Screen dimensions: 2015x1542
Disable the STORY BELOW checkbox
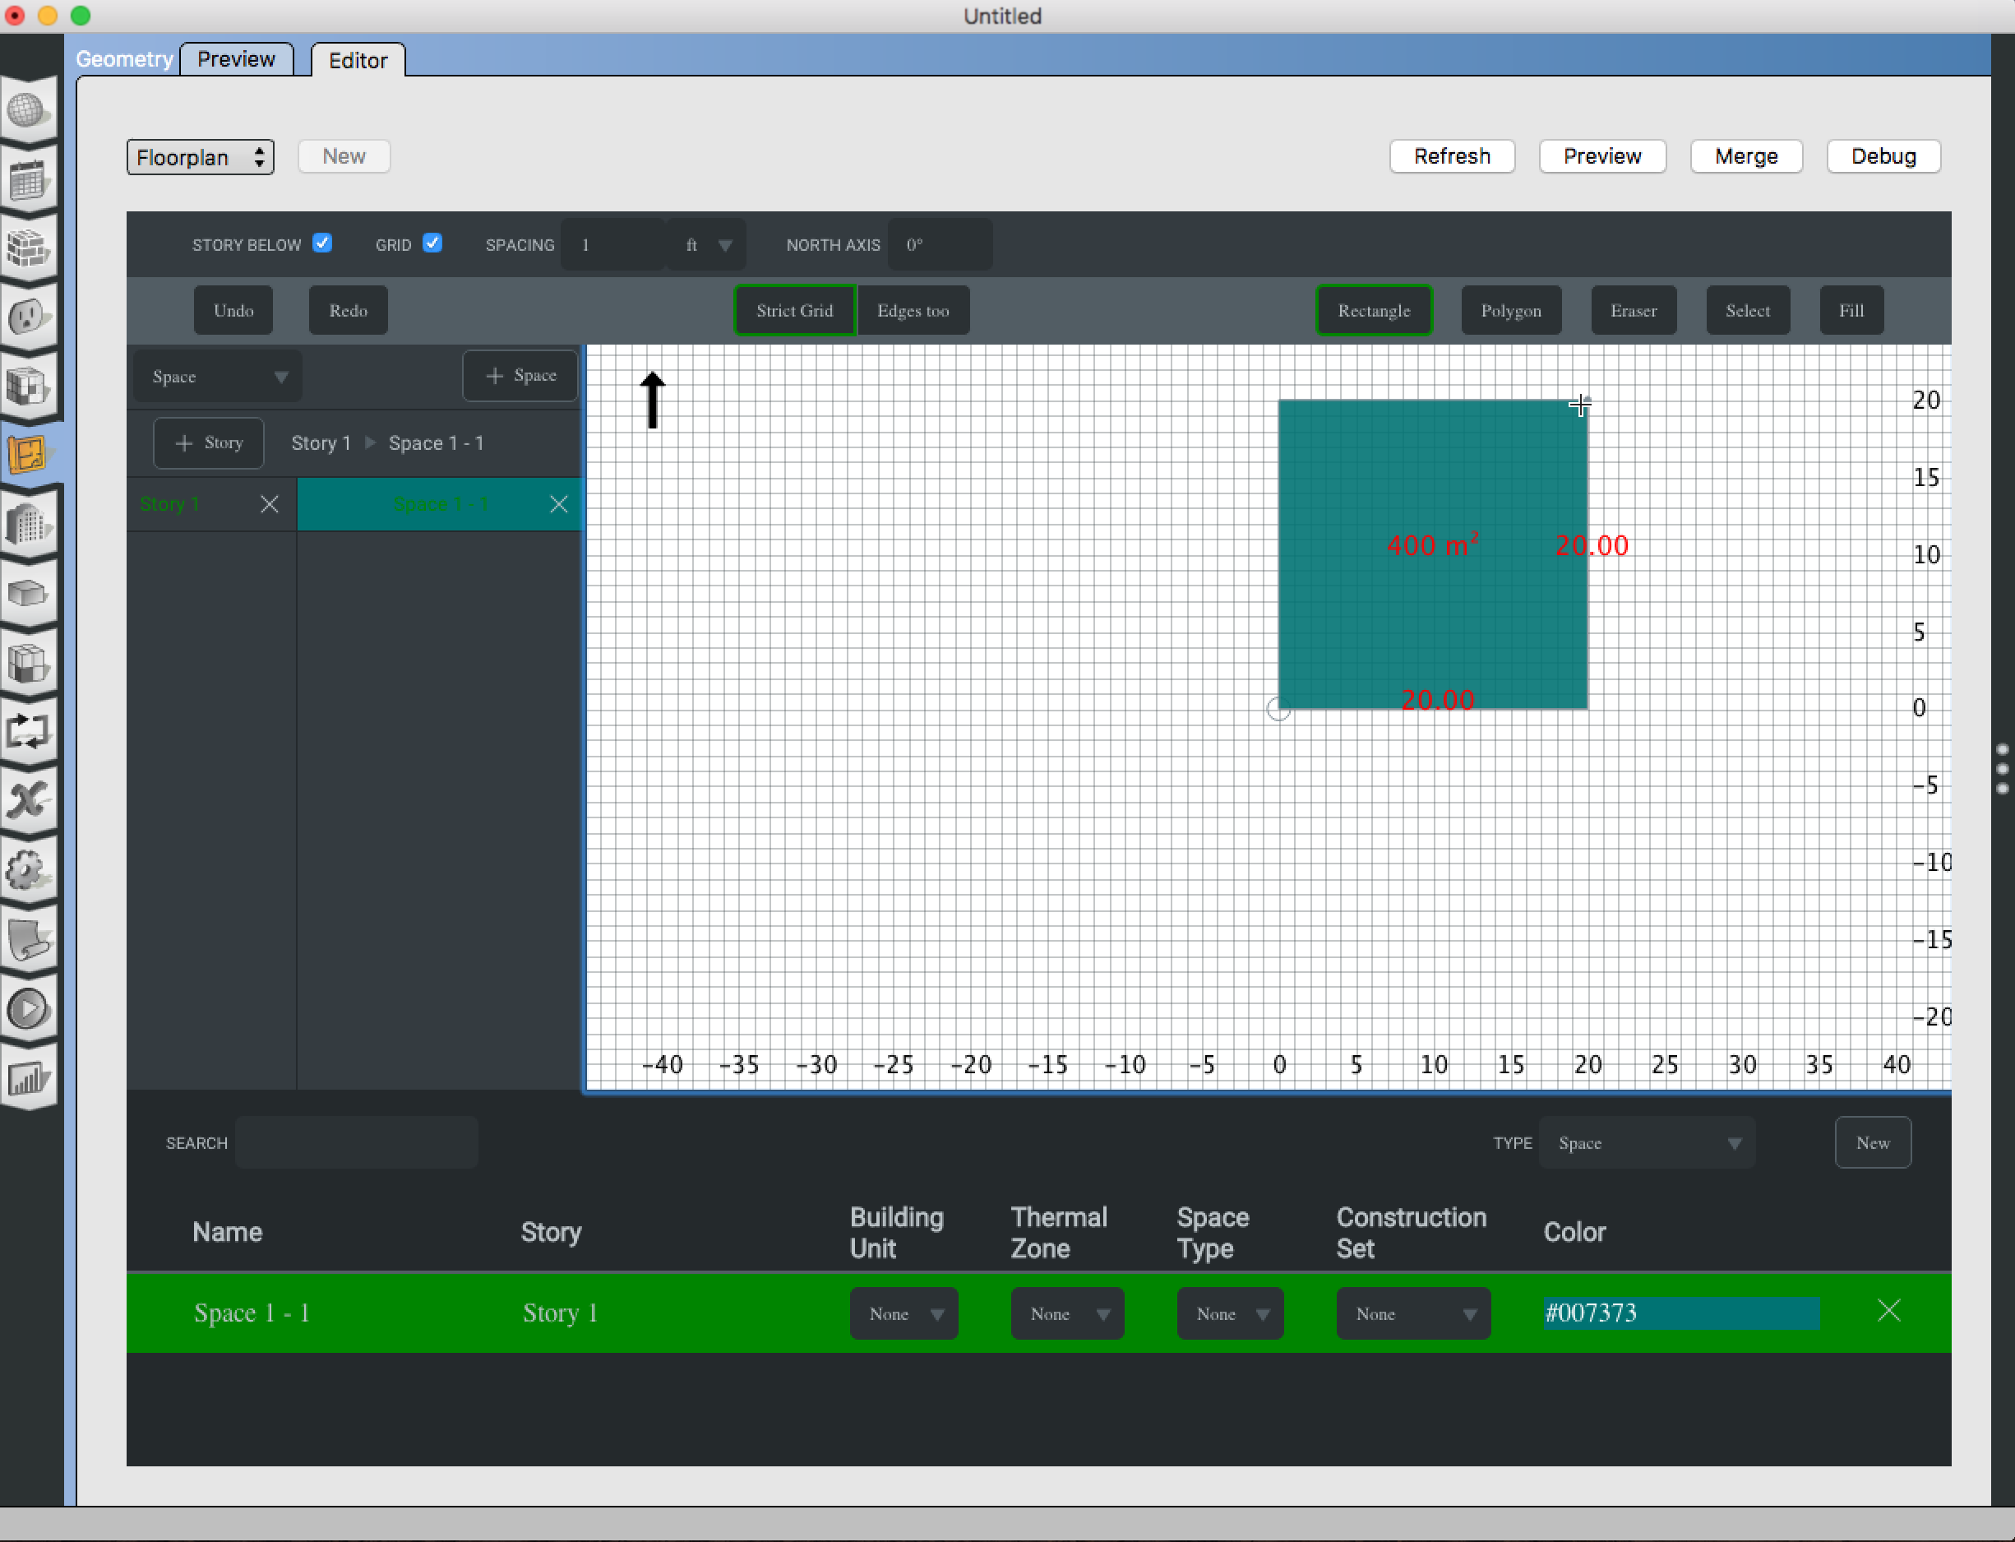(x=323, y=243)
